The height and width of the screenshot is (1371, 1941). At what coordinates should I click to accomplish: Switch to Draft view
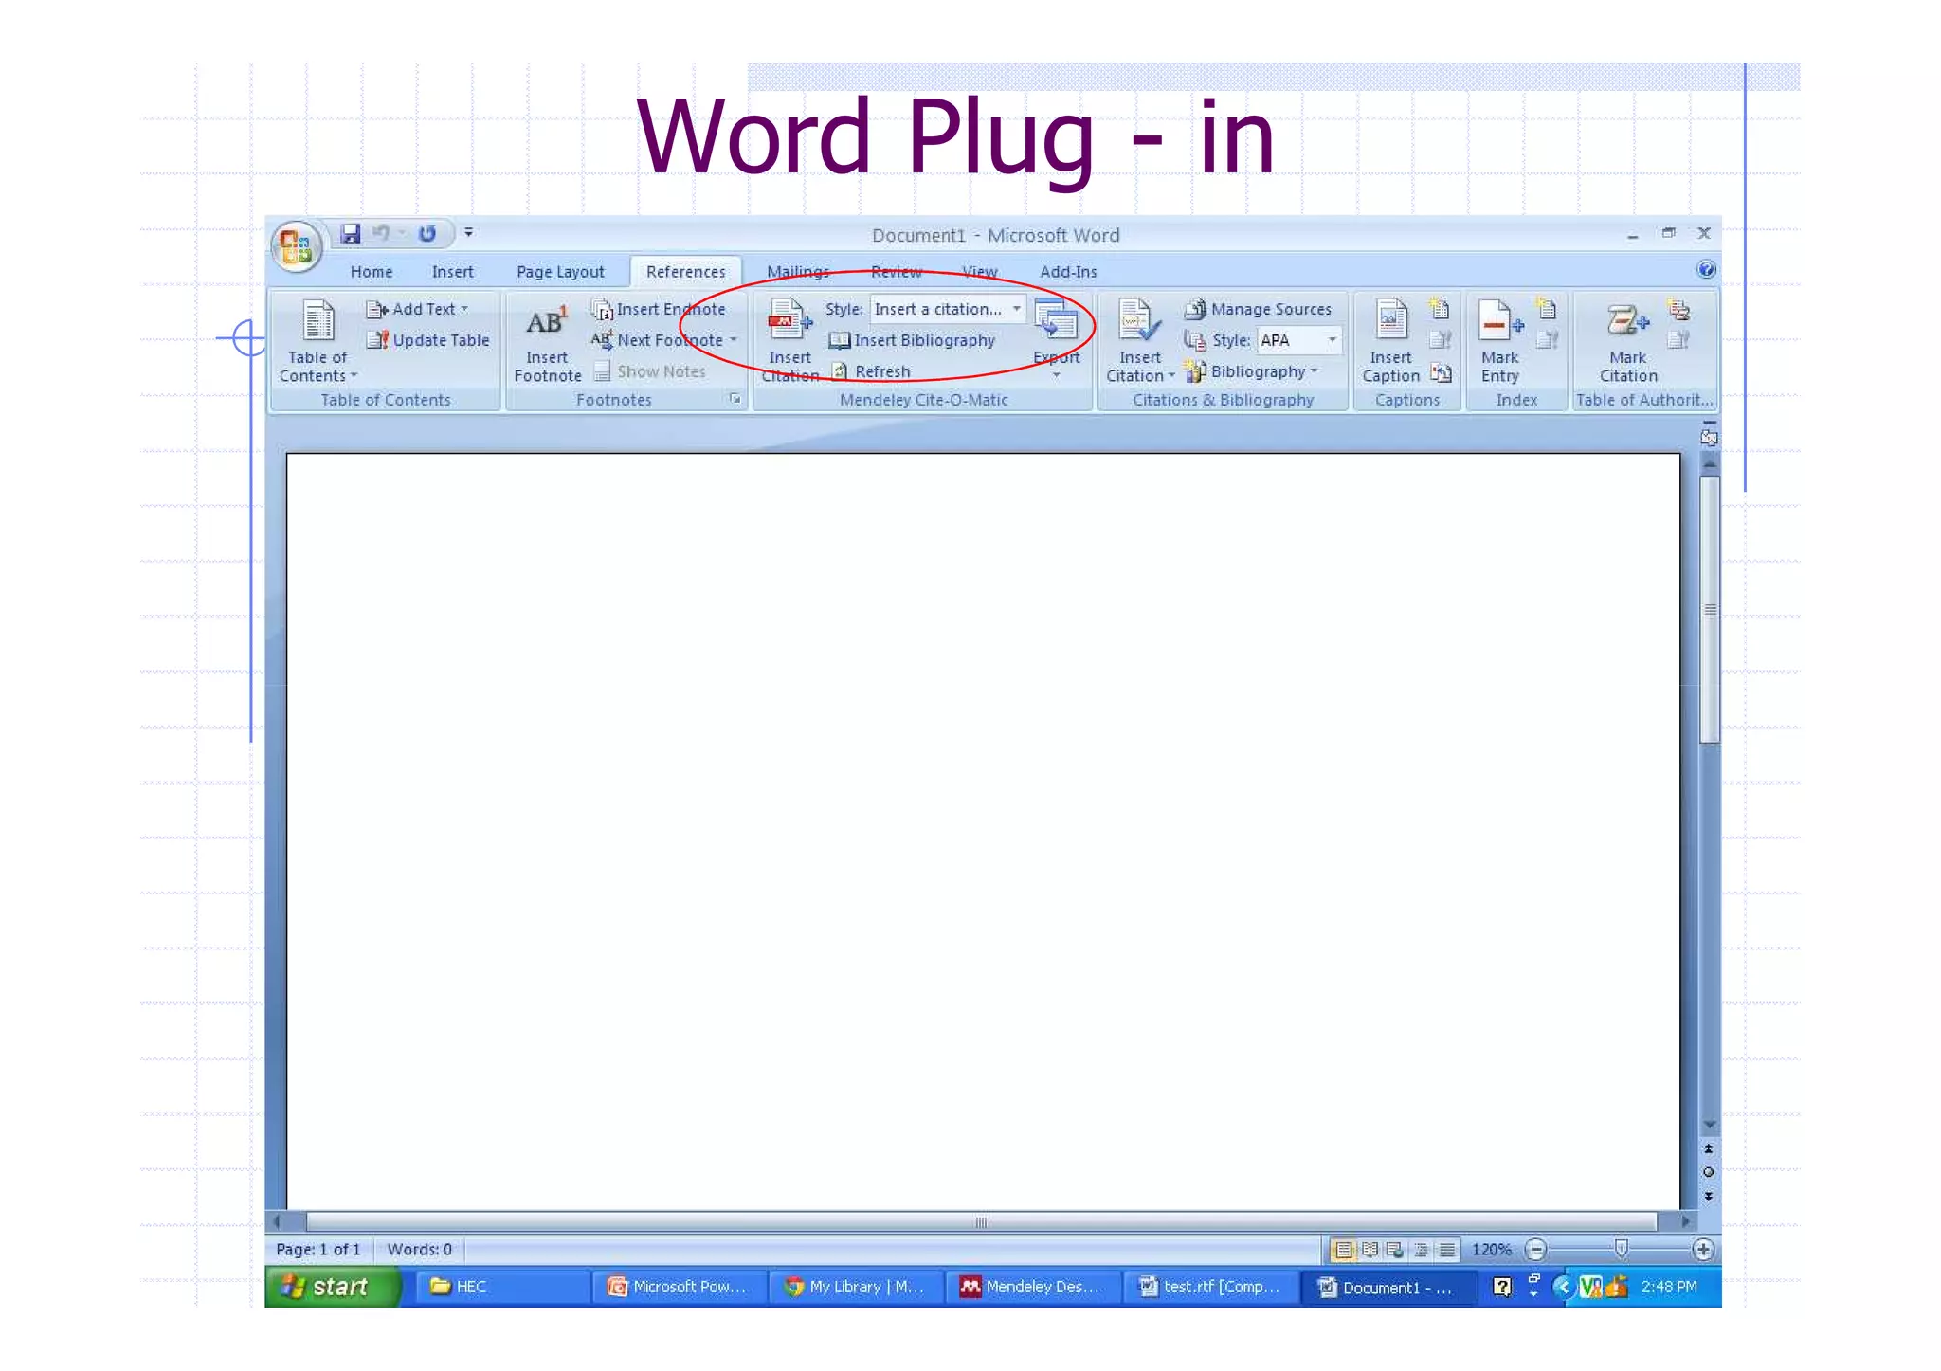tap(1447, 1250)
